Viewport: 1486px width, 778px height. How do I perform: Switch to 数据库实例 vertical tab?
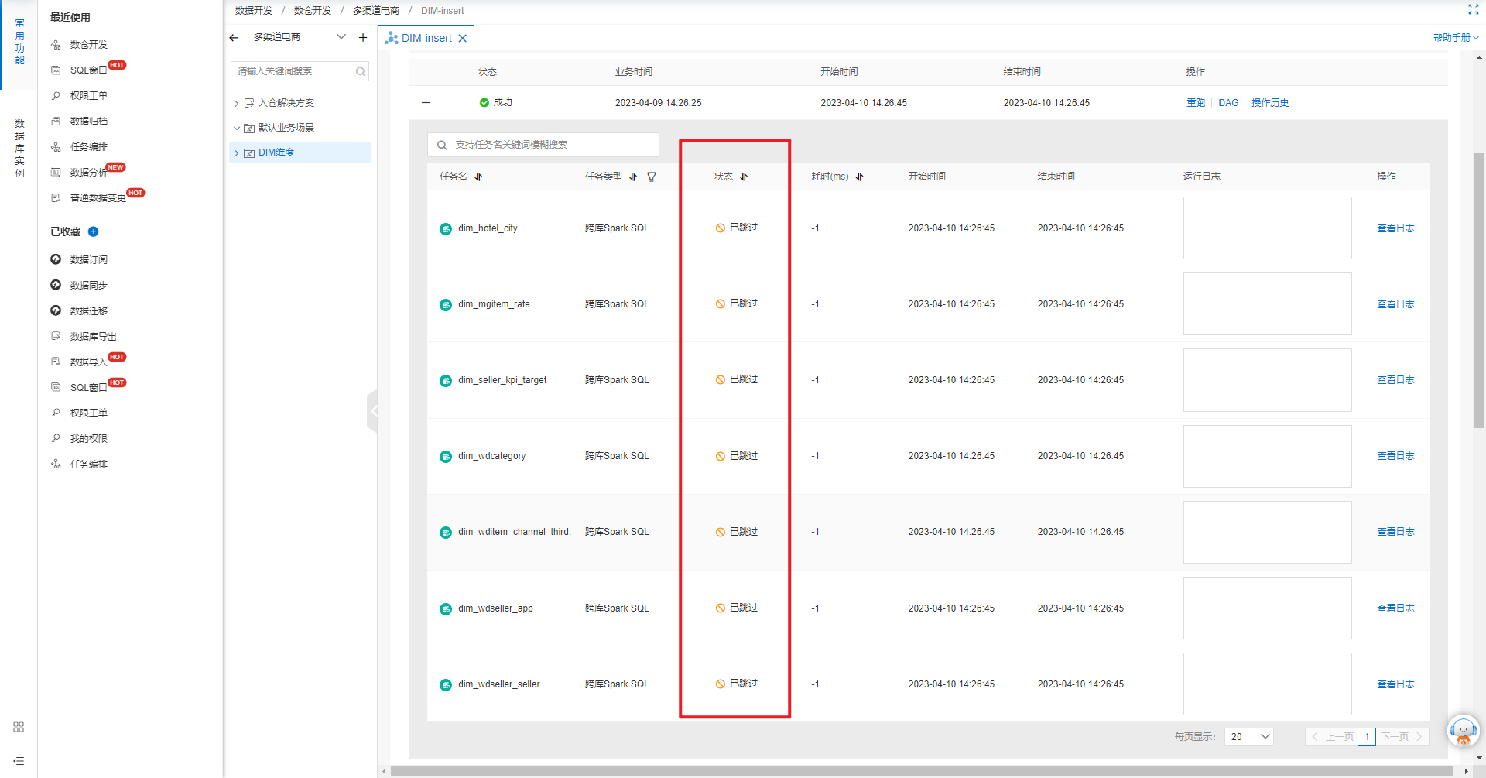[x=19, y=149]
